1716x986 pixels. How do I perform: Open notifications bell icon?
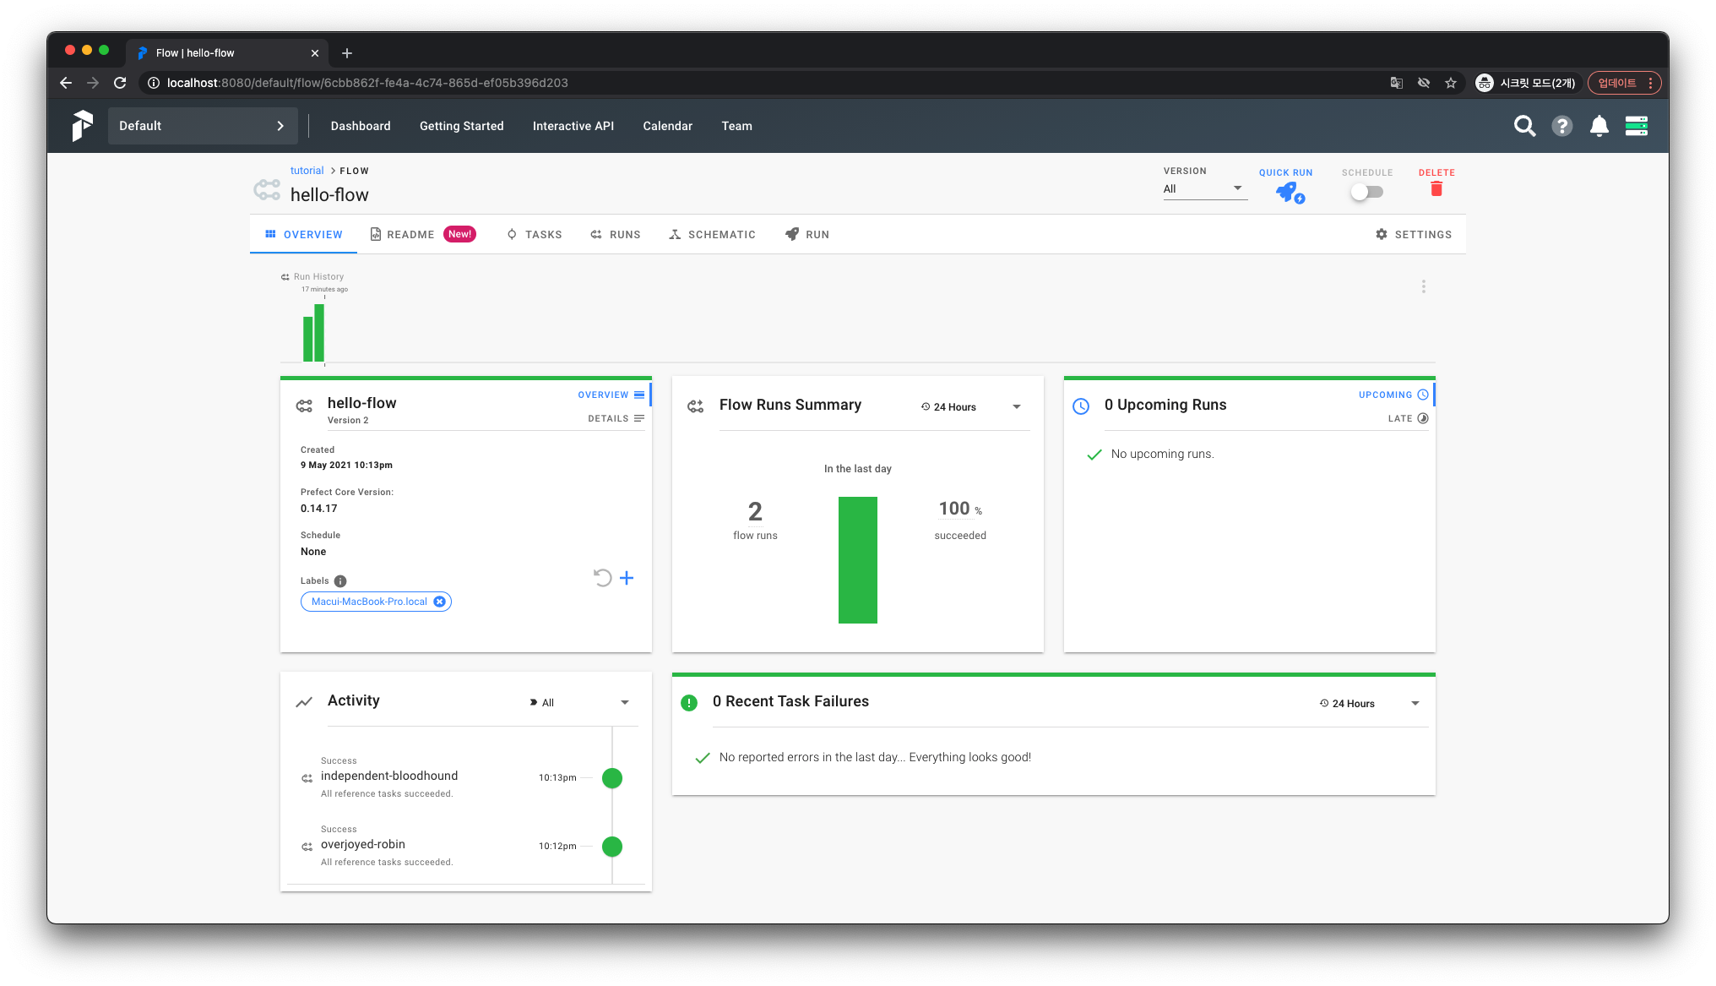point(1599,126)
